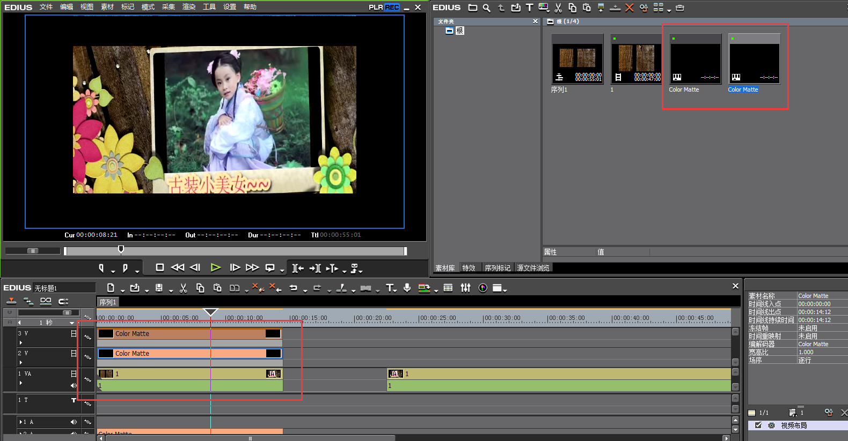Mute audio on the 1 VA track
Image resolution: width=848 pixels, height=441 pixels.
pos(74,385)
